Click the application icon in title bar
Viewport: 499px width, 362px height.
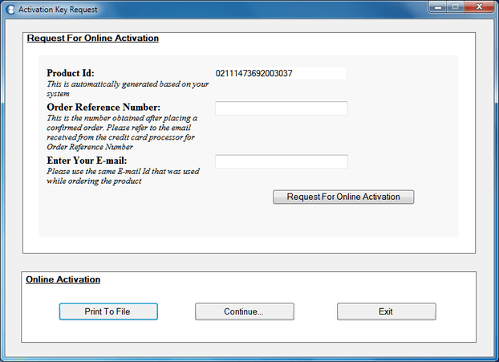point(10,10)
